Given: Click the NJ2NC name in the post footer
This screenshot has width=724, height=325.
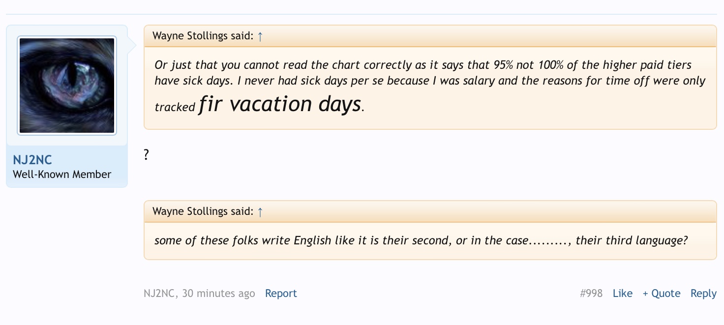Looking at the screenshot, I should tap(160, 294).
